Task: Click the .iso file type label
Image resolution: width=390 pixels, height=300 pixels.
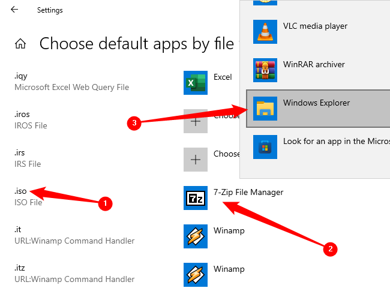Action: (22, 192)
